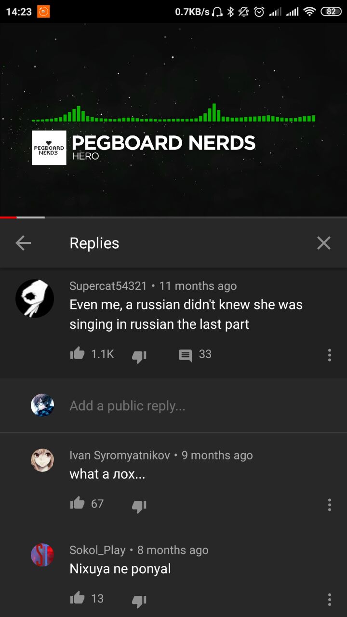
Task: Open Sokol_Play's profile avatar
Action: [42, 554]
